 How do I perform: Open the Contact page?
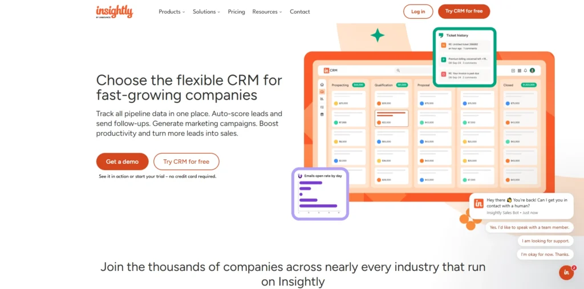pos(300,11)
